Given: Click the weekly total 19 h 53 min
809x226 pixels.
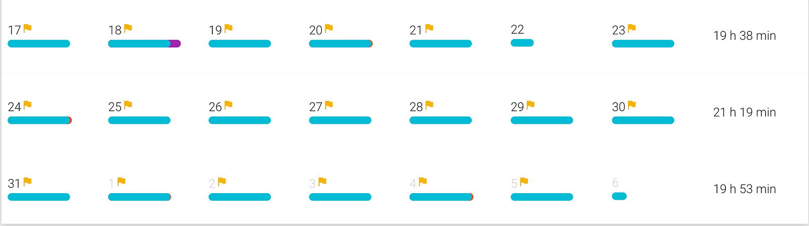Looking at the screenshot, I should click(x=744, y=189).
